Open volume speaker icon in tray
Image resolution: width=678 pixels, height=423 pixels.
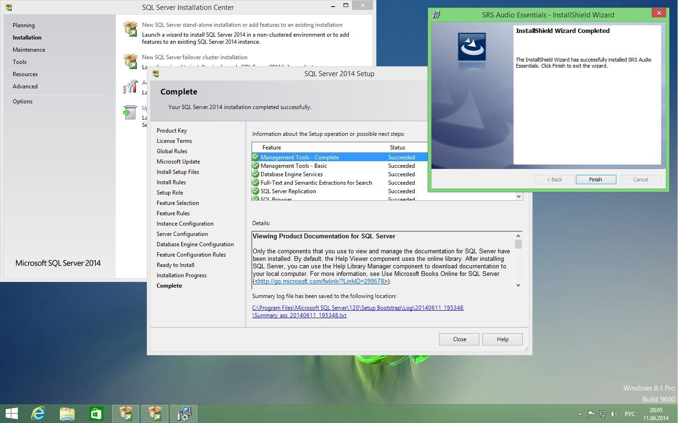coord(614,414)
